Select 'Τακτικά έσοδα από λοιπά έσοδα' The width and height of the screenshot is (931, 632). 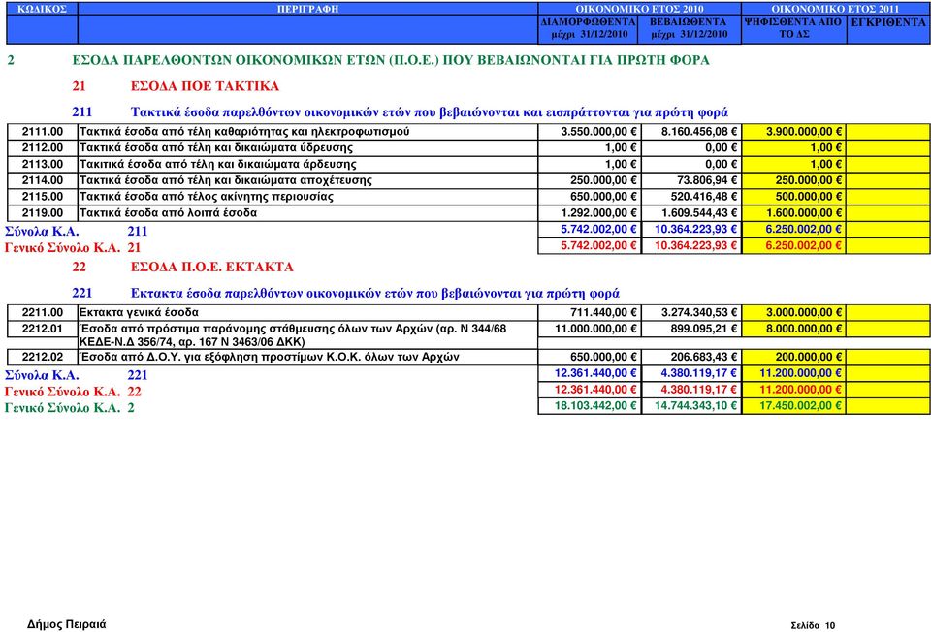[168, 213]
